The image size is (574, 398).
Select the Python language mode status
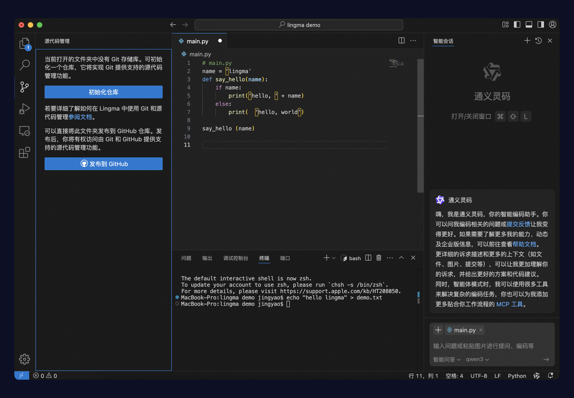(x=517, y=376)
